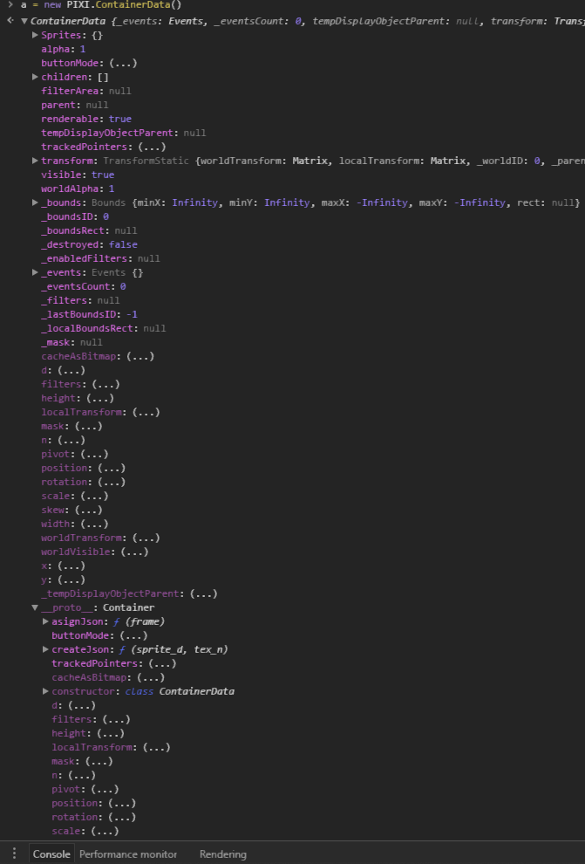Collapse the ContainerData object tree
585x864 pixels.
click(x=24, y=21)
